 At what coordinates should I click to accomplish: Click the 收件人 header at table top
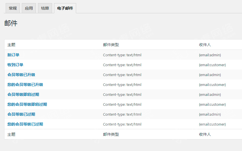(x=205, y=45)
